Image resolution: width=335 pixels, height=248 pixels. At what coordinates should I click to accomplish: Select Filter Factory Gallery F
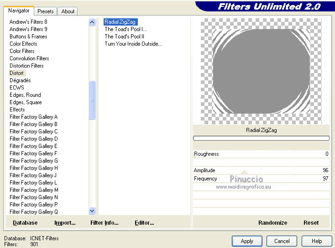[33, 153]
